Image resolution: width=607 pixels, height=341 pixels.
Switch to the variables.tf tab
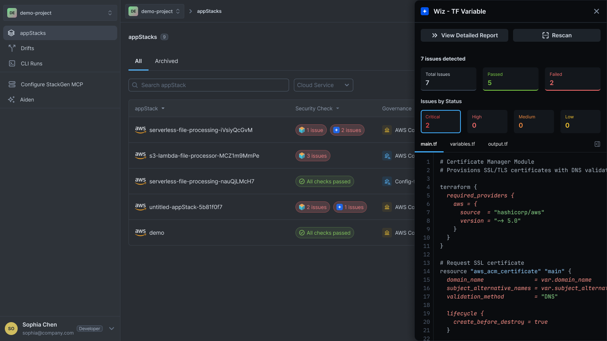(462, 144)
